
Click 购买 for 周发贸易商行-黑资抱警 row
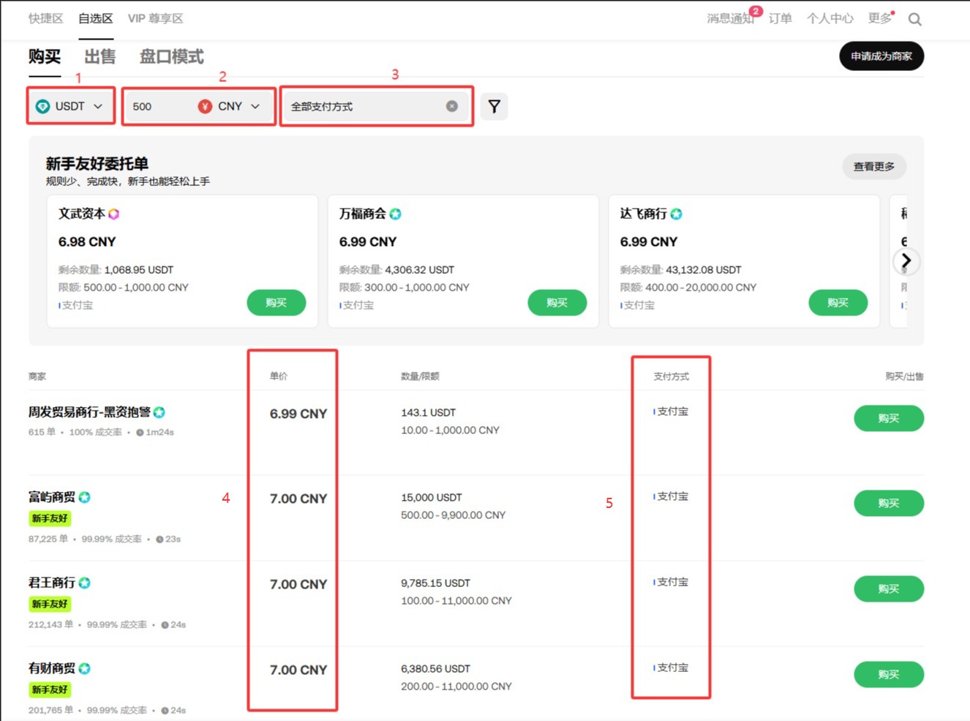click(x=889, y=418)
